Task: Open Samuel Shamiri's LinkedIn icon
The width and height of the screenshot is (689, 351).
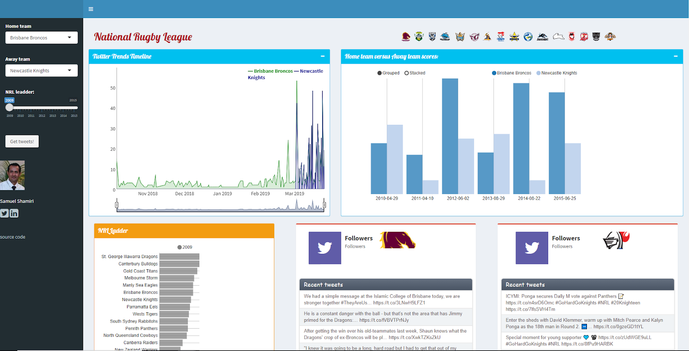Action: [x=14, y=213]
